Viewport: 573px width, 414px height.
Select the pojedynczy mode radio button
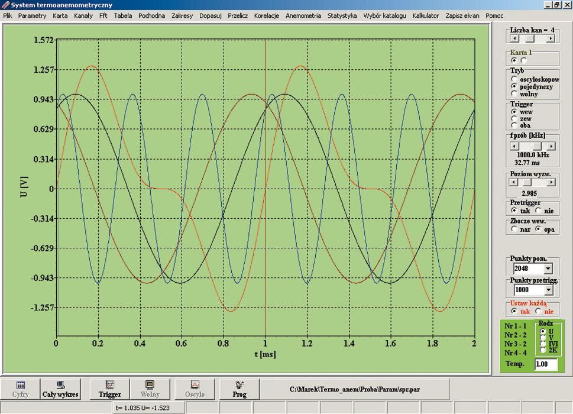tap(514, 86)
